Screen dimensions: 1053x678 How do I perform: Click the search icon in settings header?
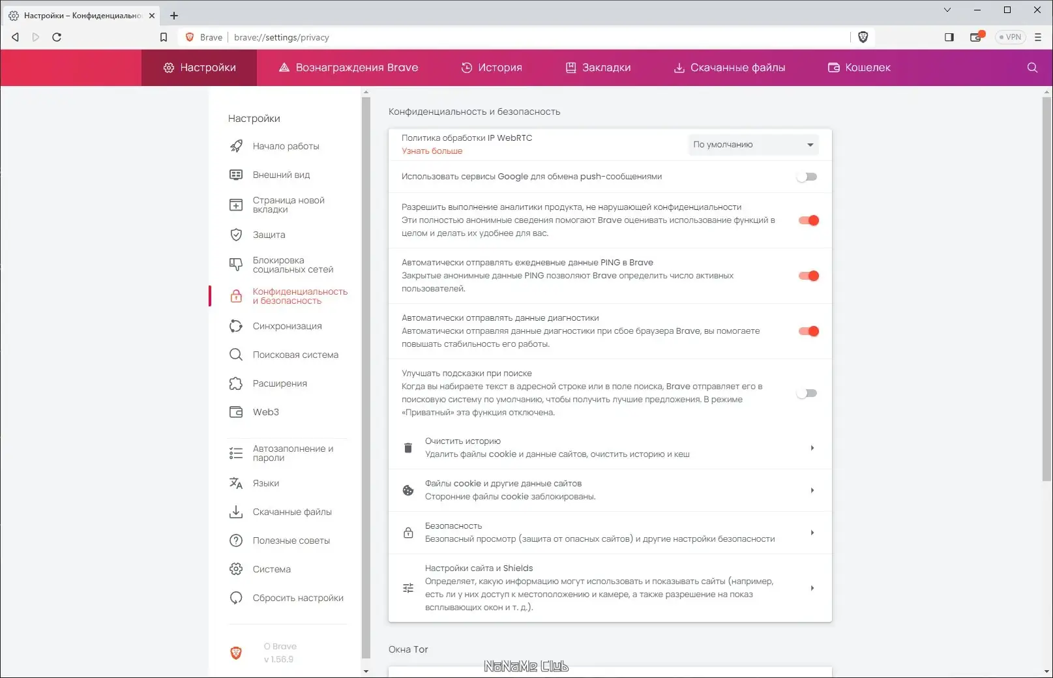pos(1032,68)
